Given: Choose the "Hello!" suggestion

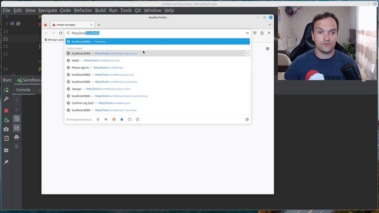Looking at the screenshot, I should 158,60.
